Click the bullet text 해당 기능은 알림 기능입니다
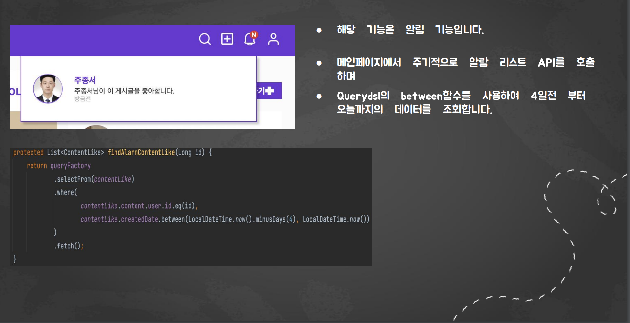This screenshot has width=630, height=323. coord(410,30)
